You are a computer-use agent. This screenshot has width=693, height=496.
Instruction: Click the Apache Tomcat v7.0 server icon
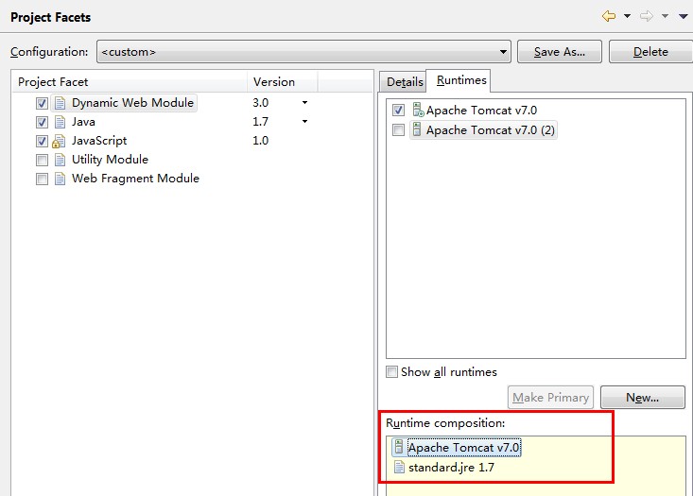coord(417,110)
